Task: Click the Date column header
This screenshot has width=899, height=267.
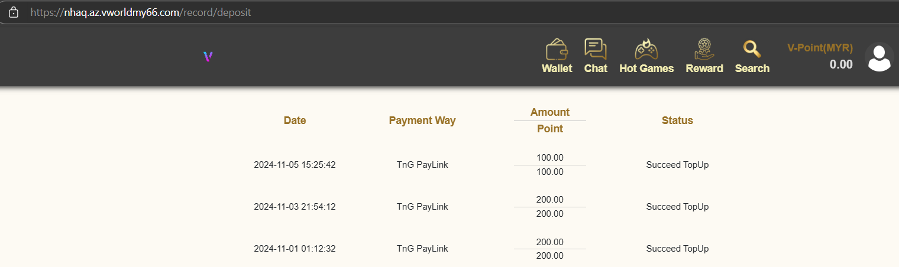Action: [x=295, y=121]
